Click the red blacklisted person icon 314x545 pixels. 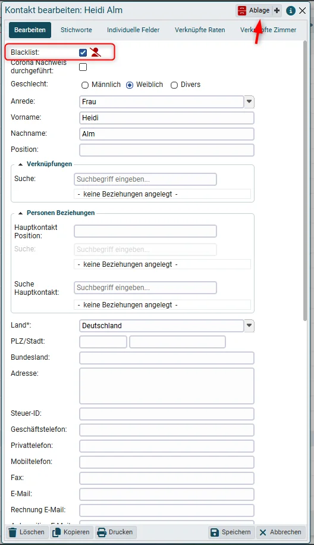(x=95, y=52)
